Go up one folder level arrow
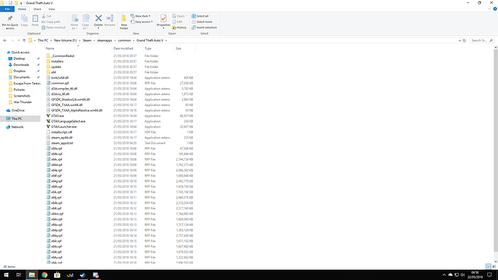The width and height of the screenshot is (498, 280). pyautogui.click(x=24, y=40)
